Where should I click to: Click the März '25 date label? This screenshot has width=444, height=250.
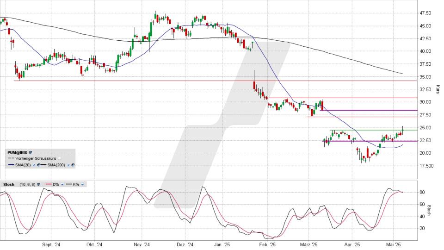308,244
